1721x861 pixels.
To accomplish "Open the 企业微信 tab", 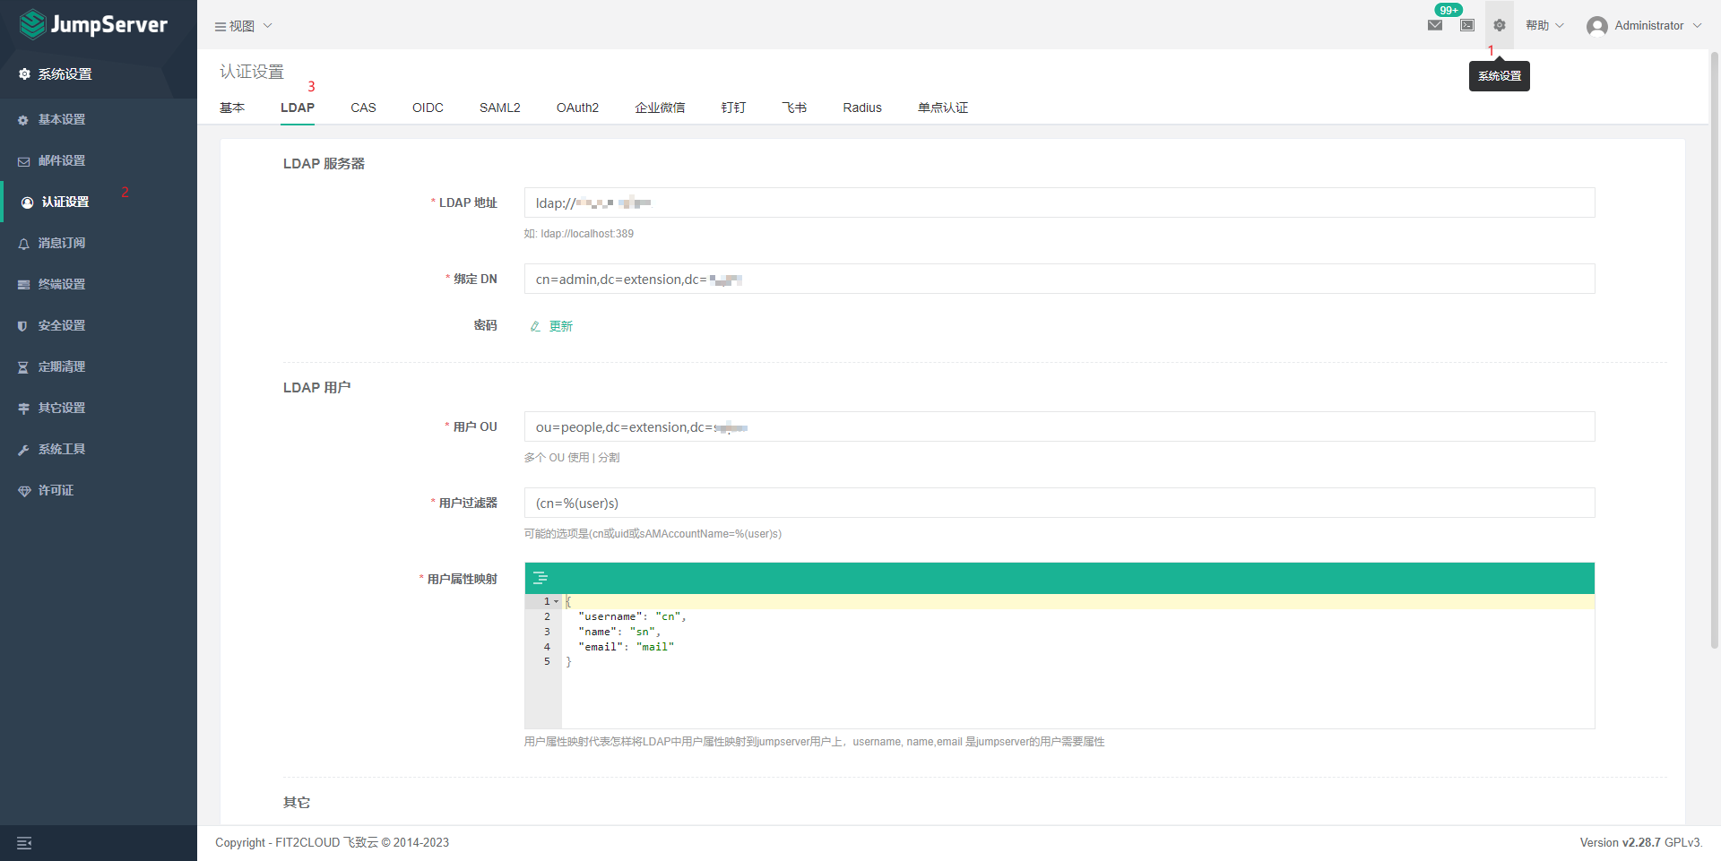I will [660, 108].
